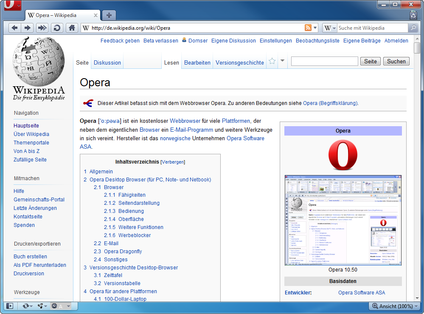Click the Opera (Begriffsklärung) link

coord(330,103)
